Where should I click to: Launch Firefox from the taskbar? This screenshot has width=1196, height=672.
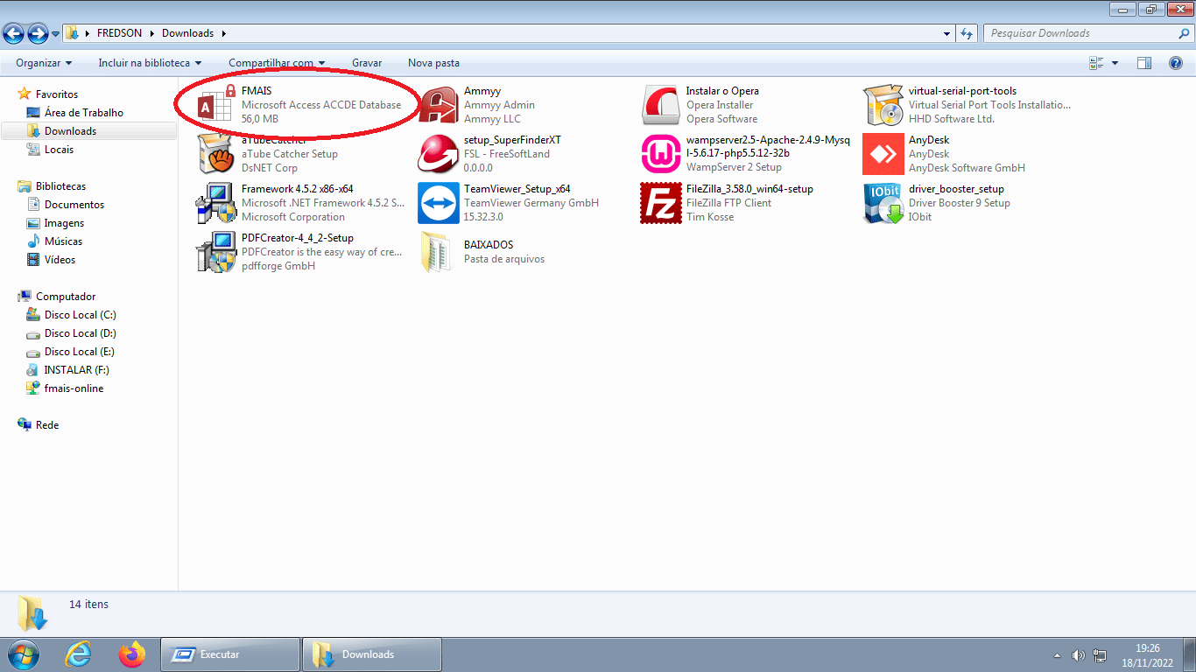132,654
